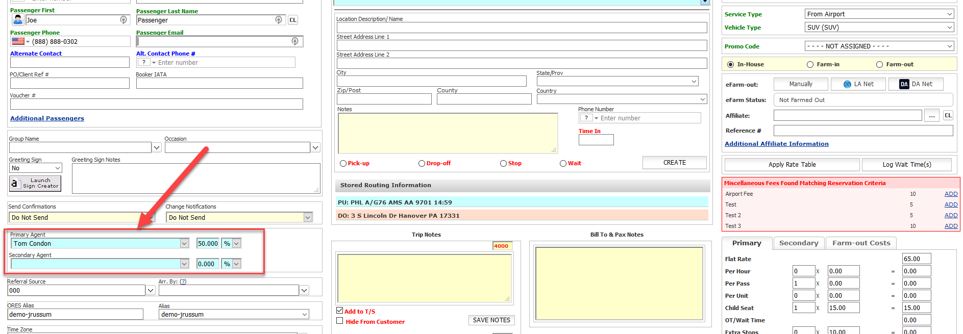Screen dimensions: 963x334
Task: Select the Farm-in radio button
Action: tap(810, 64)
